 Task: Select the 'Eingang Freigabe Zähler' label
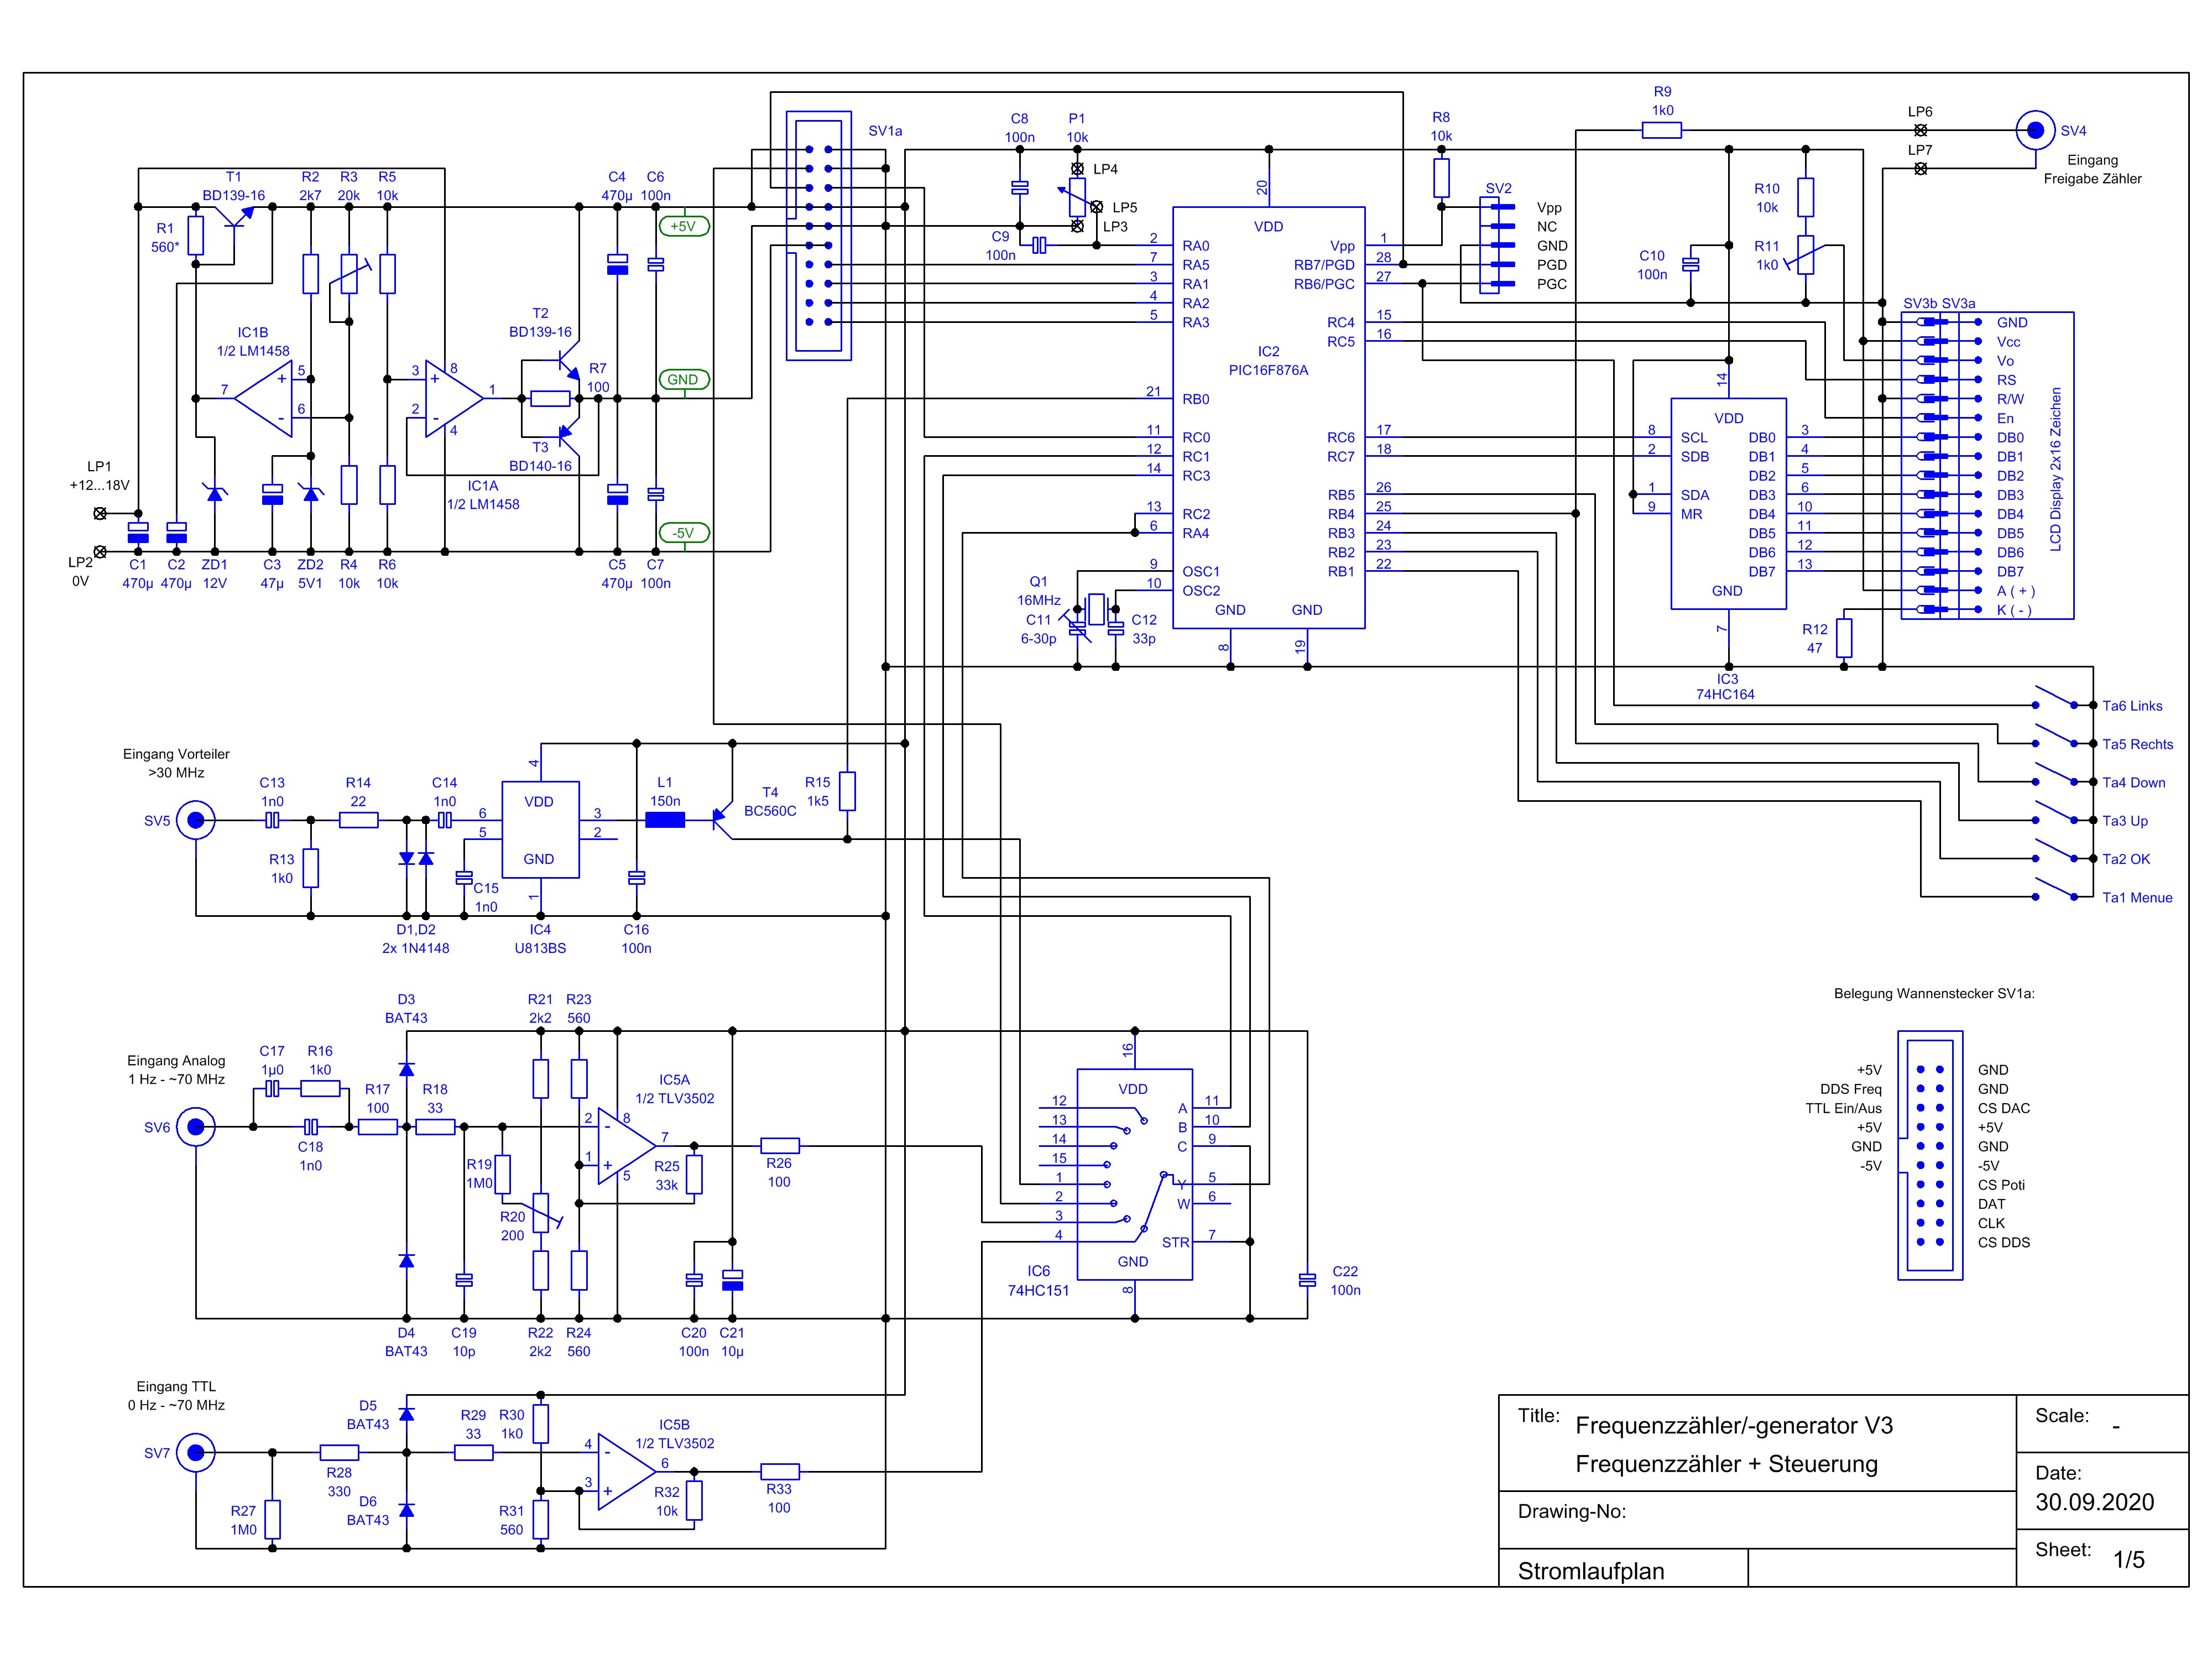[2092, 169]
